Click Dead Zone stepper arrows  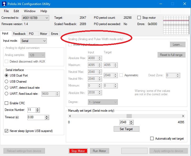pos(178,75)
